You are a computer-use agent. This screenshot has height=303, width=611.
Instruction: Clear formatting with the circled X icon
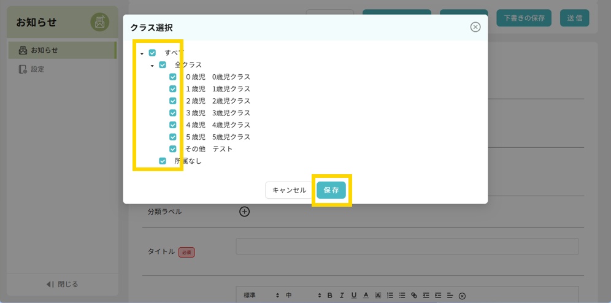pyautogui.click(x=462, y=296)
